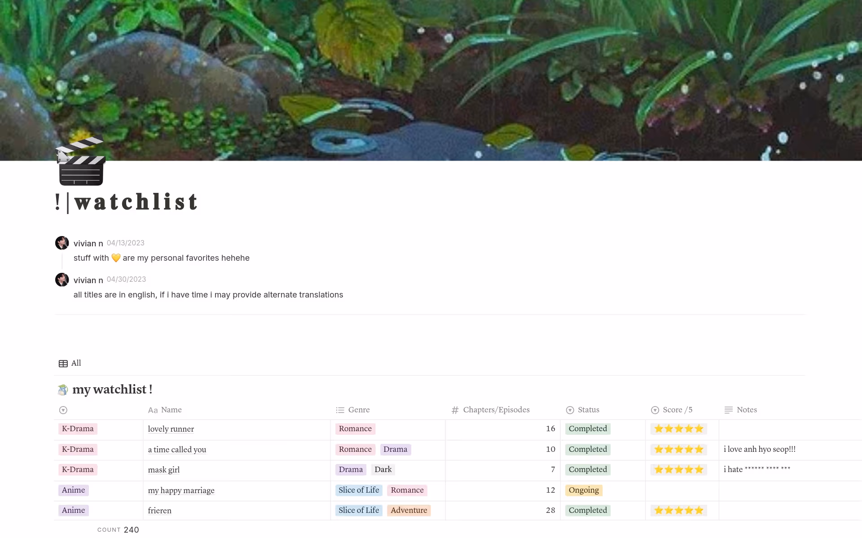
Task: Switch to the All view tab
Action: click(x=76, y=363)
